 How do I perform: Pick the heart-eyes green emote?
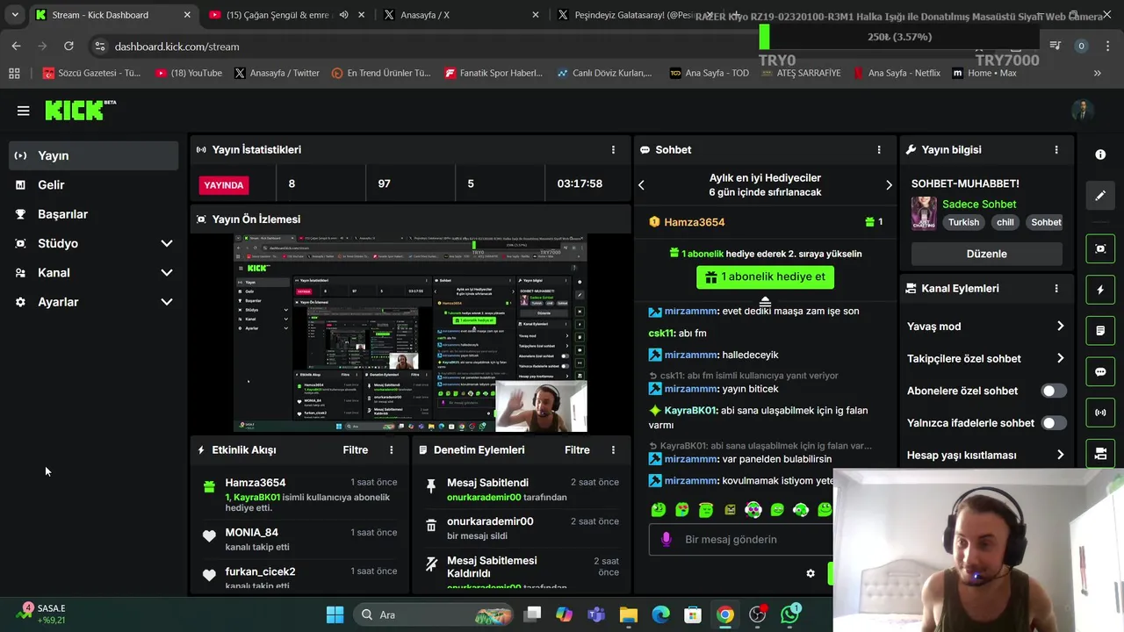click(x=682, y=509)
